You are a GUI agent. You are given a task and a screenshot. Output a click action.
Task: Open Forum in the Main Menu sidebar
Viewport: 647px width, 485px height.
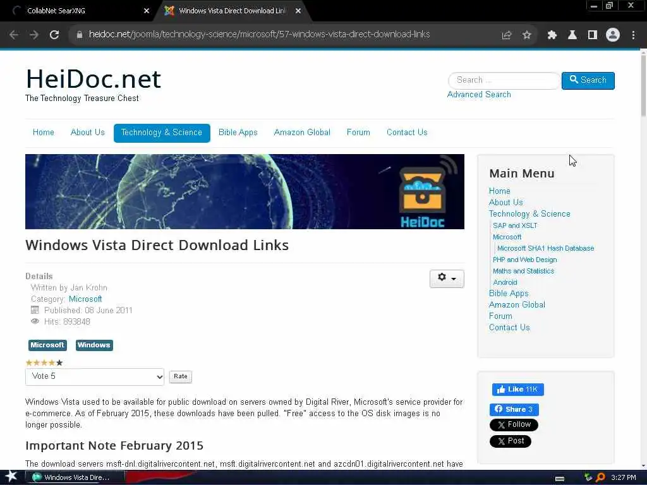[500, 316]
